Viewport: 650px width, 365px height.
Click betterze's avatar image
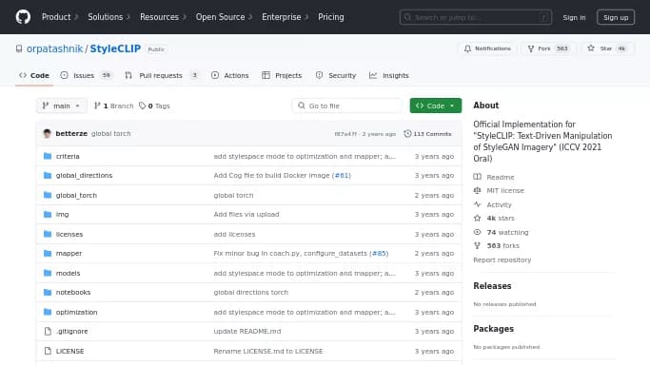(x=48, y=134)
